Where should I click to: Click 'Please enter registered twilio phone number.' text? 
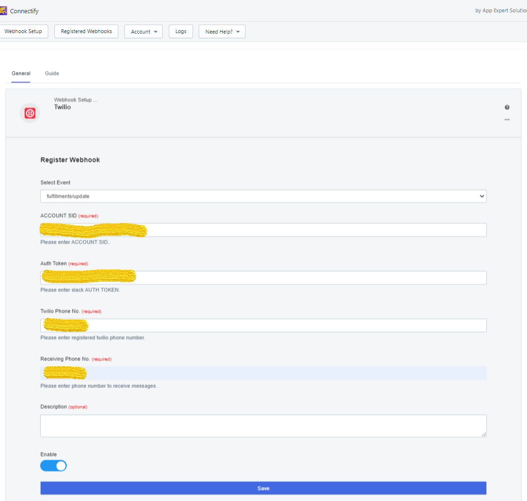coord(93,337)
